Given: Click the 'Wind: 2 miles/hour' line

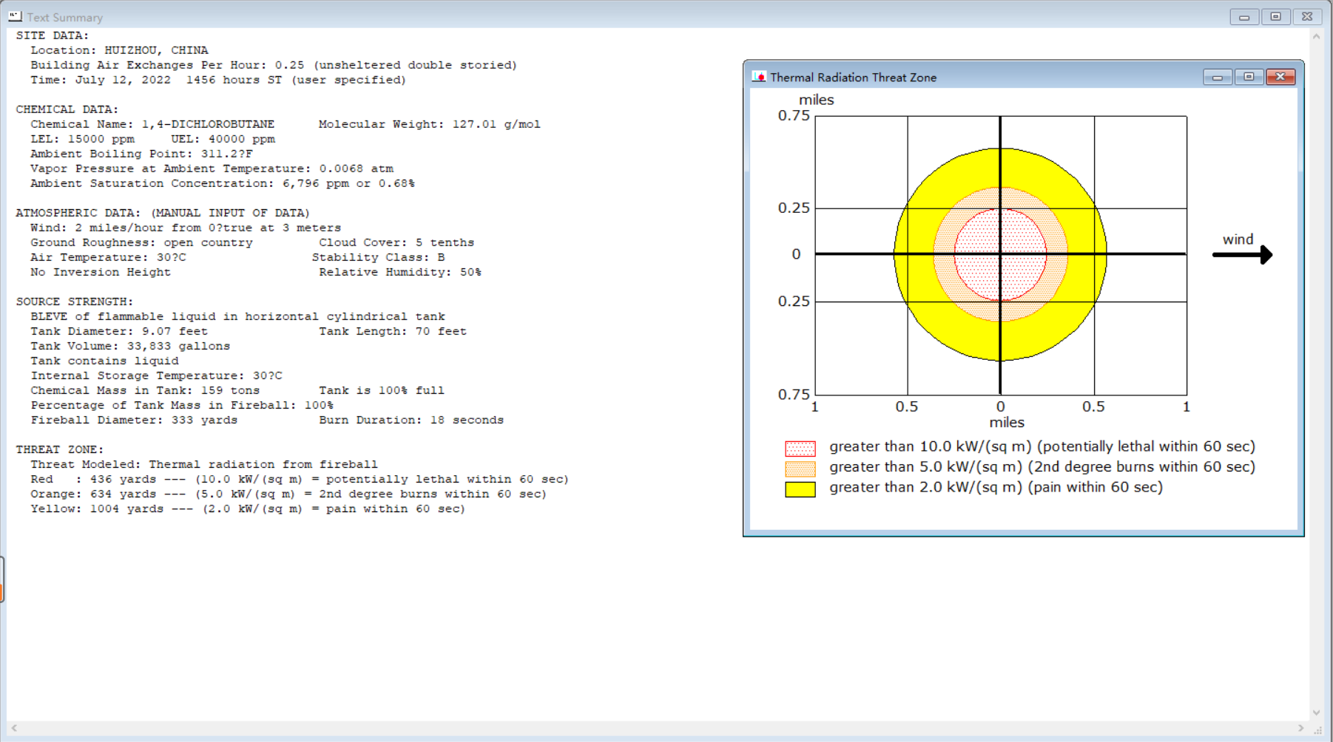Looking at the screenshot, I should (x=186, y=228).
